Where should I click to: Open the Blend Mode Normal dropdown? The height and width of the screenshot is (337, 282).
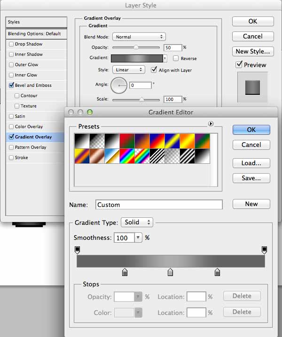(x=139, y=37)
